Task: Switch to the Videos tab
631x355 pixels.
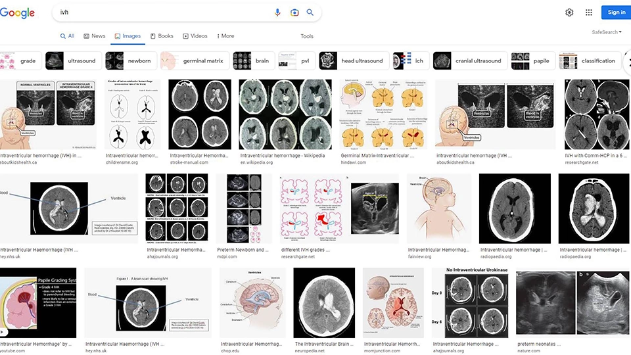Action: point(195,35)
